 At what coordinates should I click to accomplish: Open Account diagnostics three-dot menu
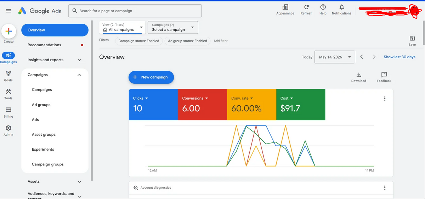(385, 188)
